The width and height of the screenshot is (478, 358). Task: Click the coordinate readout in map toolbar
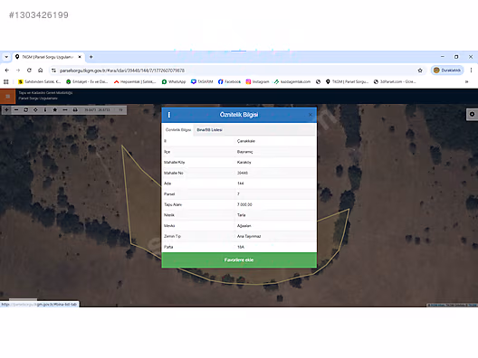coord(97,110)
